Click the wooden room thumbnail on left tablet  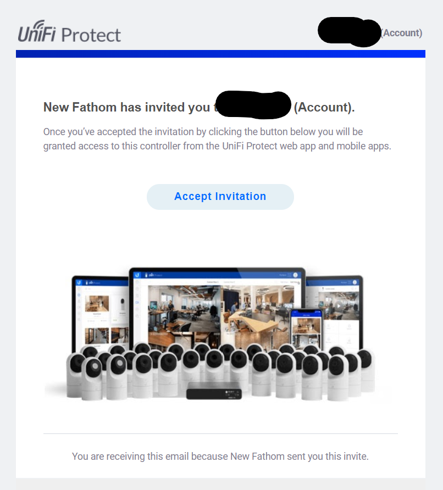(97, 303)
